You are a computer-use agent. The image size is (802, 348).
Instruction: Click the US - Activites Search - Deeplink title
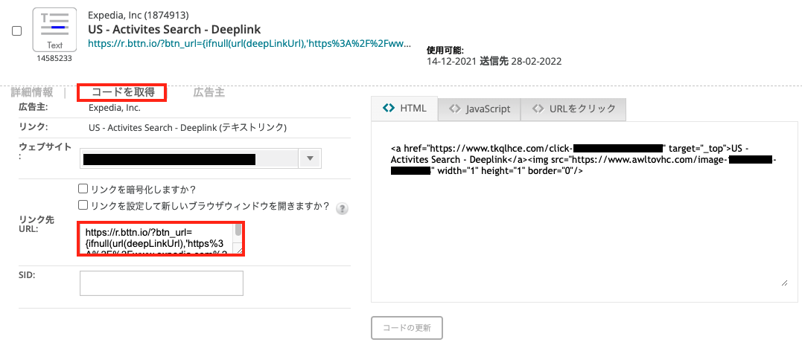click(x=174, y=29)
